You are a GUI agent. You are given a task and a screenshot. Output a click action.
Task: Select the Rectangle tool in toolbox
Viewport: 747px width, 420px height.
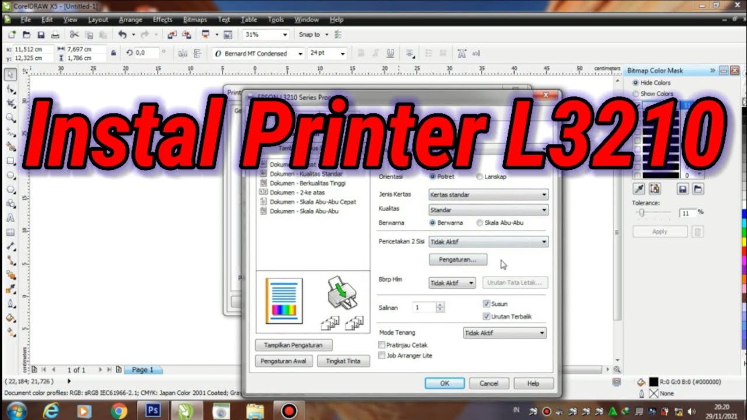point(11,161)
